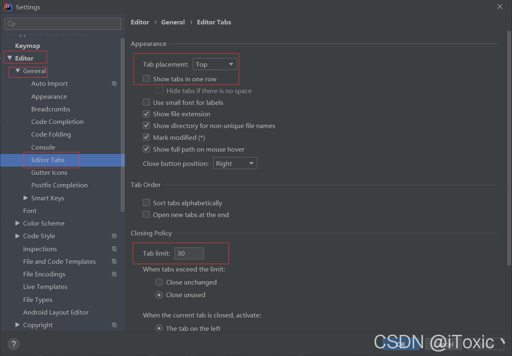Disable Show file extension

146,114
